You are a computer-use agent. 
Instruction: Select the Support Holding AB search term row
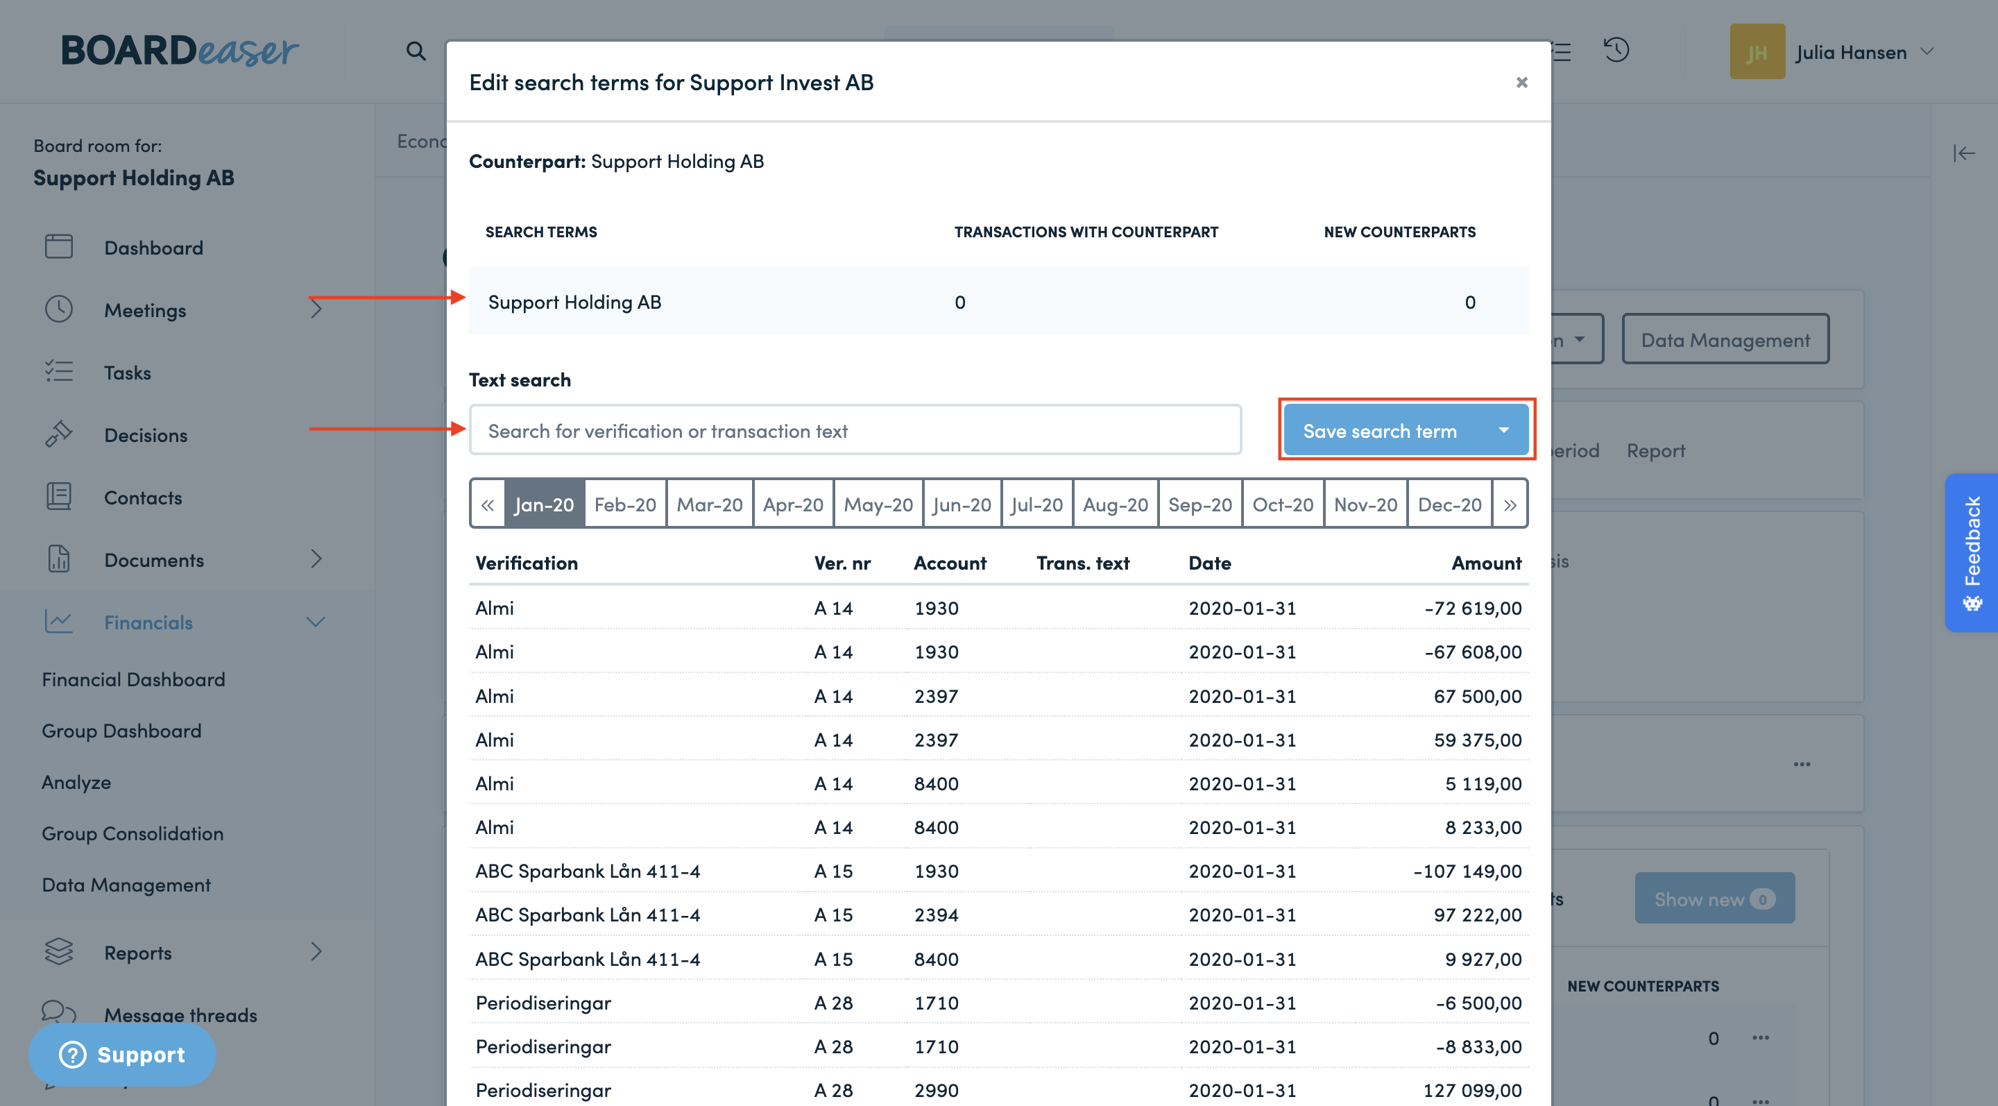tap(998, 301)
